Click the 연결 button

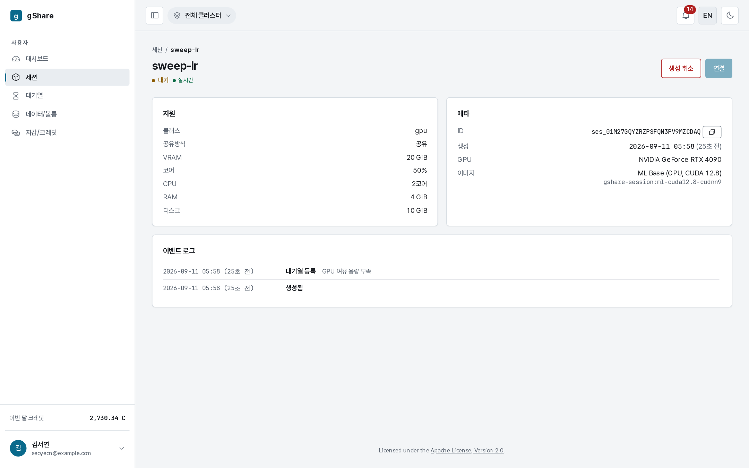coord(718,68)
